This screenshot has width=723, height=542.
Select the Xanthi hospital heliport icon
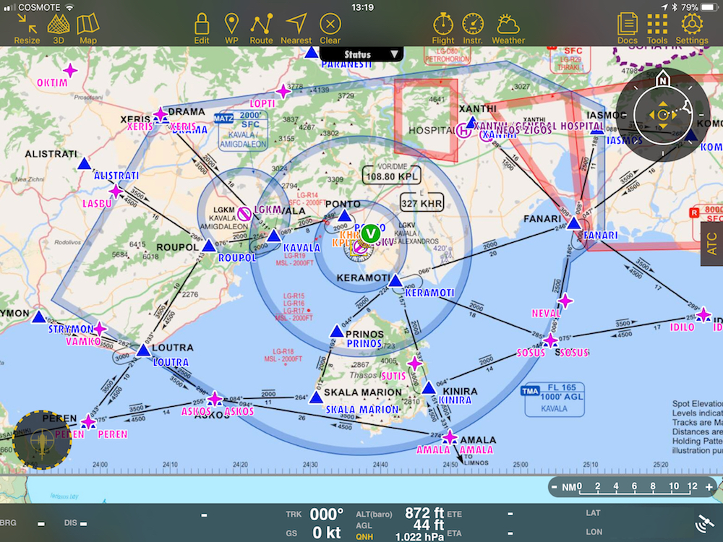coord(463,131)
